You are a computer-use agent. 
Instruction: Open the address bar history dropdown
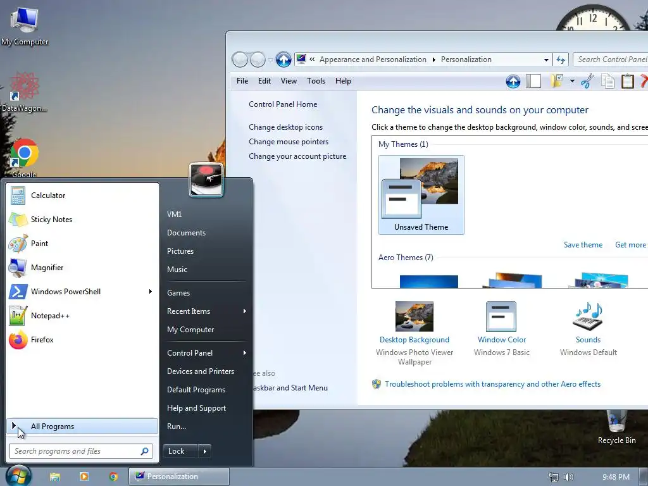point(546,59)
